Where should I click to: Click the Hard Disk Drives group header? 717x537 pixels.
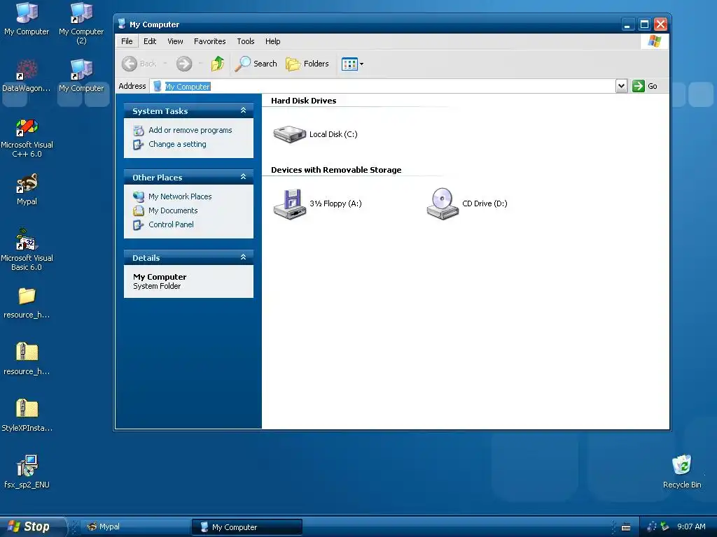(304, 101)
